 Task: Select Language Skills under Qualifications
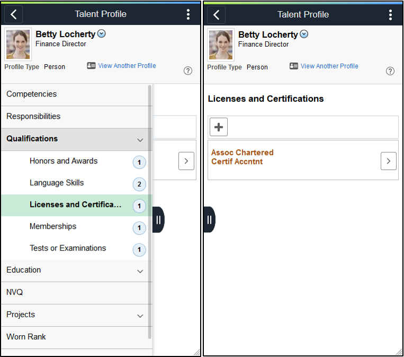(57, 183)
